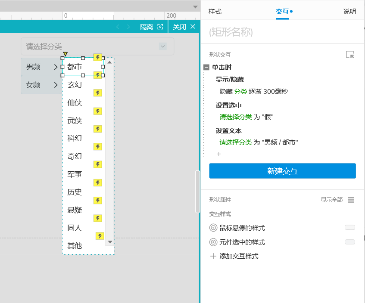Click the lightning badge below 奇幻

coord(97,164)
